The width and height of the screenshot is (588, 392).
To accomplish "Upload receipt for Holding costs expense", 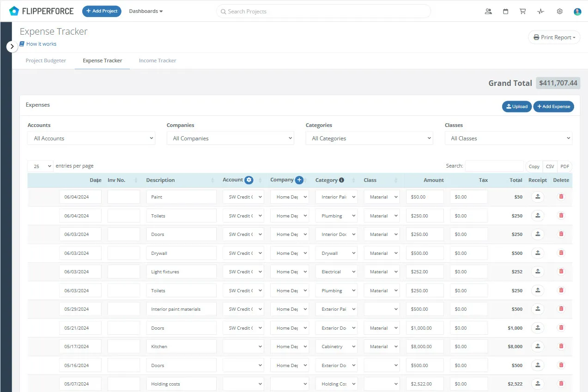I will point(538,384).
